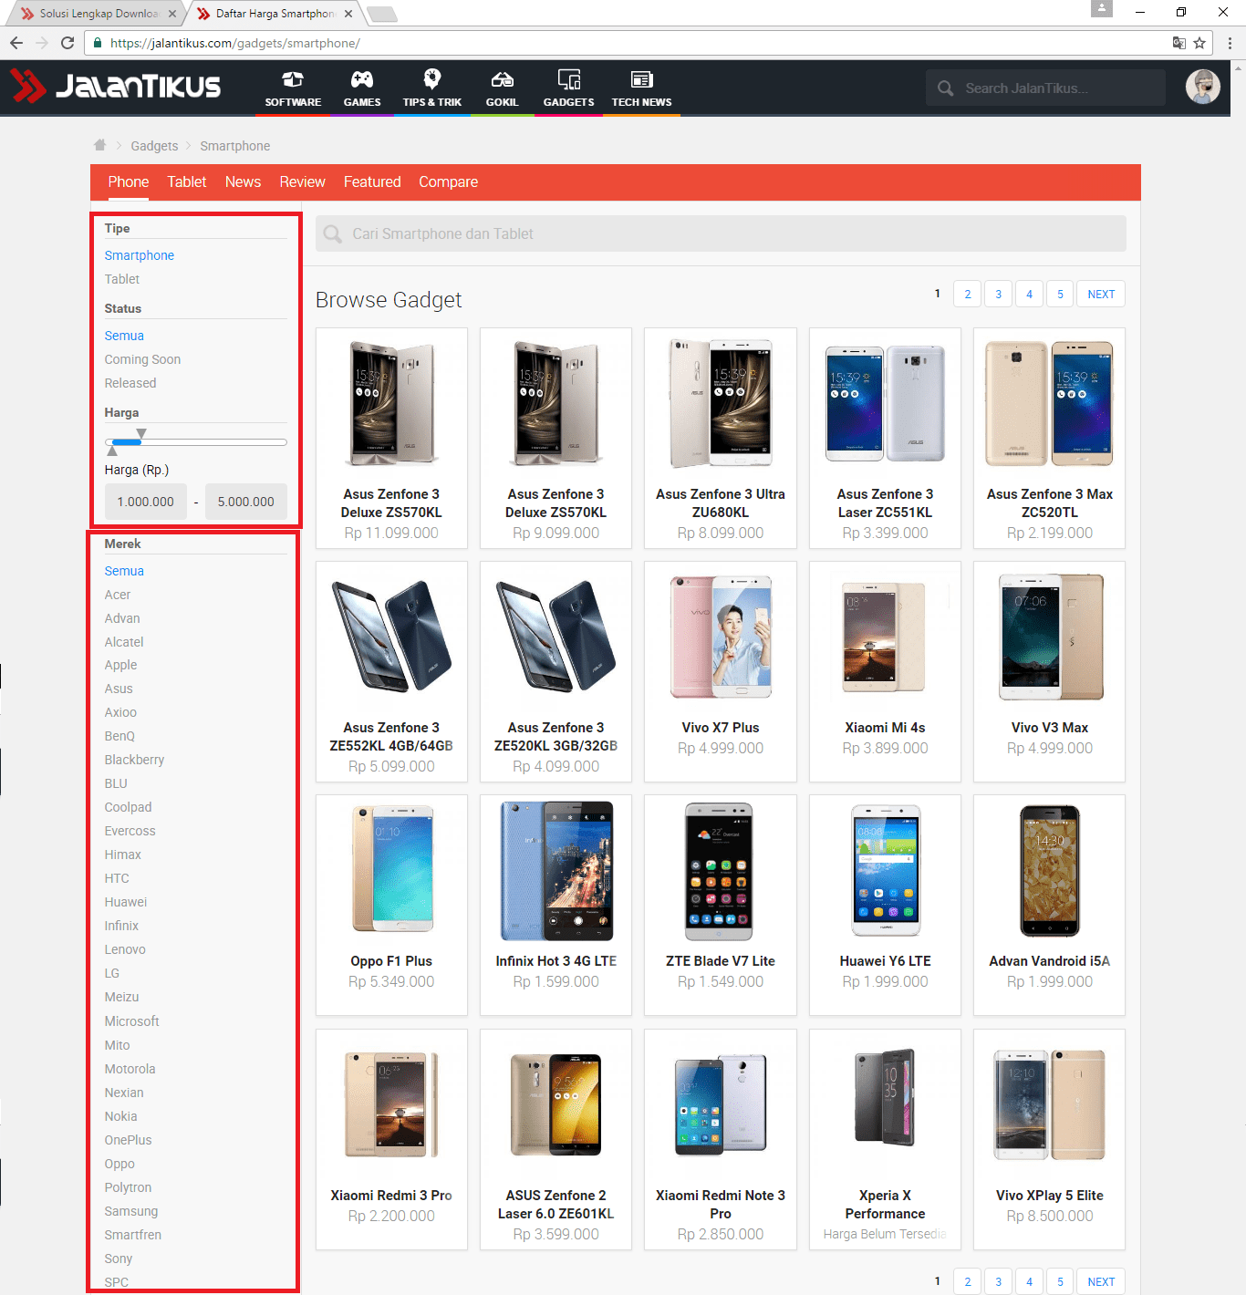
Task: Close the Daftar Harga Smartphone tab
Action: tap(348, 14)
